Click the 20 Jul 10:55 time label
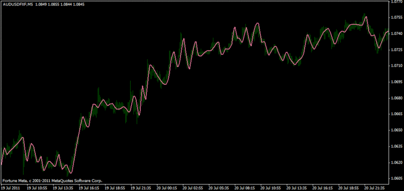 pos(271,188)
